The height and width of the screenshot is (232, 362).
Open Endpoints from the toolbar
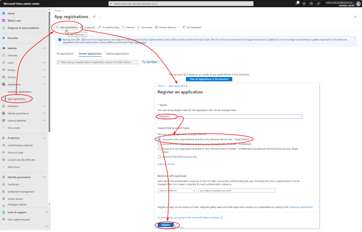pos(87,27)
